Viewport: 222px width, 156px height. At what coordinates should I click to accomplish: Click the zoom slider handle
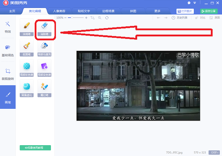pyautogui.click(x=72, y=18)
